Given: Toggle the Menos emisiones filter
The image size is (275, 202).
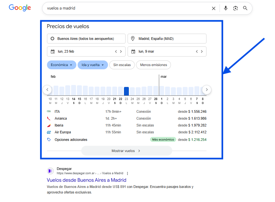Looking at the screenshot, I should click(153, 65).
